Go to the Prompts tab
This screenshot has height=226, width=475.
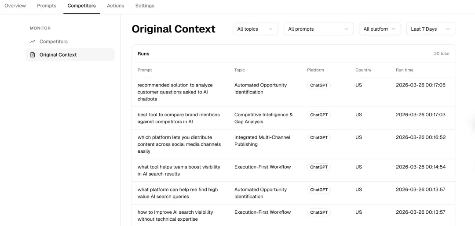(x=47, y=6)
